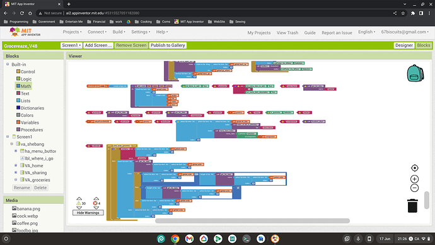
Task: Bookmark page with the star icon
Action: 403,13
